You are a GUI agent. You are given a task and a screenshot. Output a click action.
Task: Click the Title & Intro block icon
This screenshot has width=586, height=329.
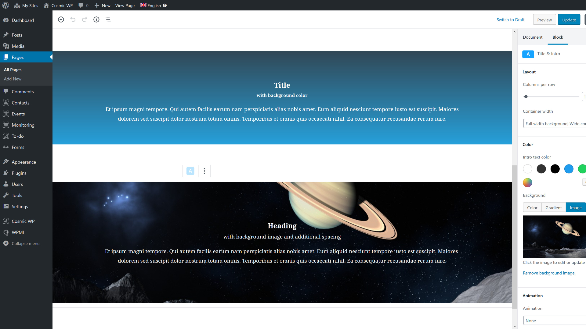click(x=528, y=53)
